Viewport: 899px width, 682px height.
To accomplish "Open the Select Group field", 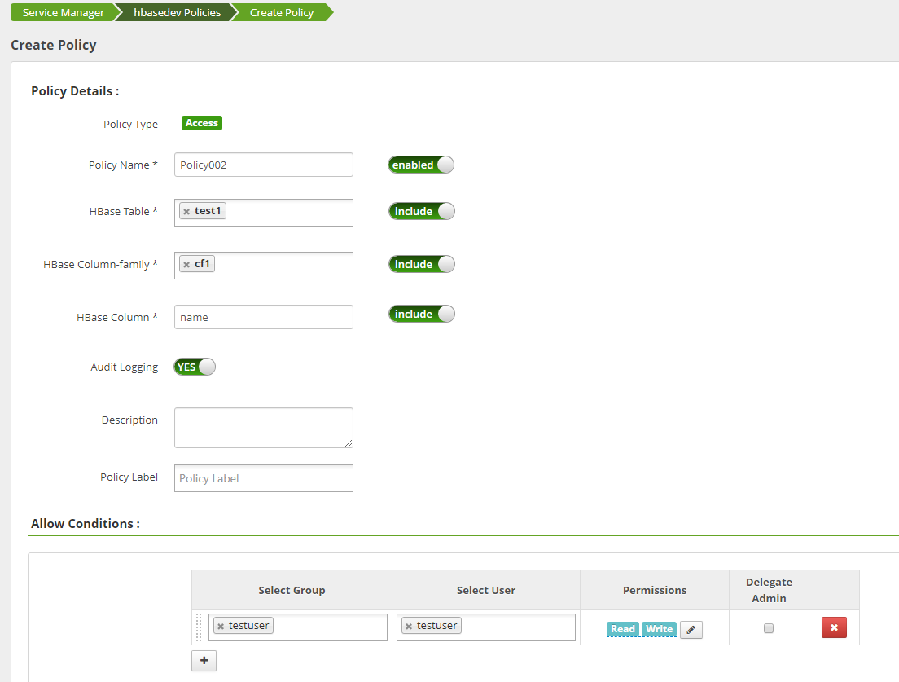I will [298, 627].
